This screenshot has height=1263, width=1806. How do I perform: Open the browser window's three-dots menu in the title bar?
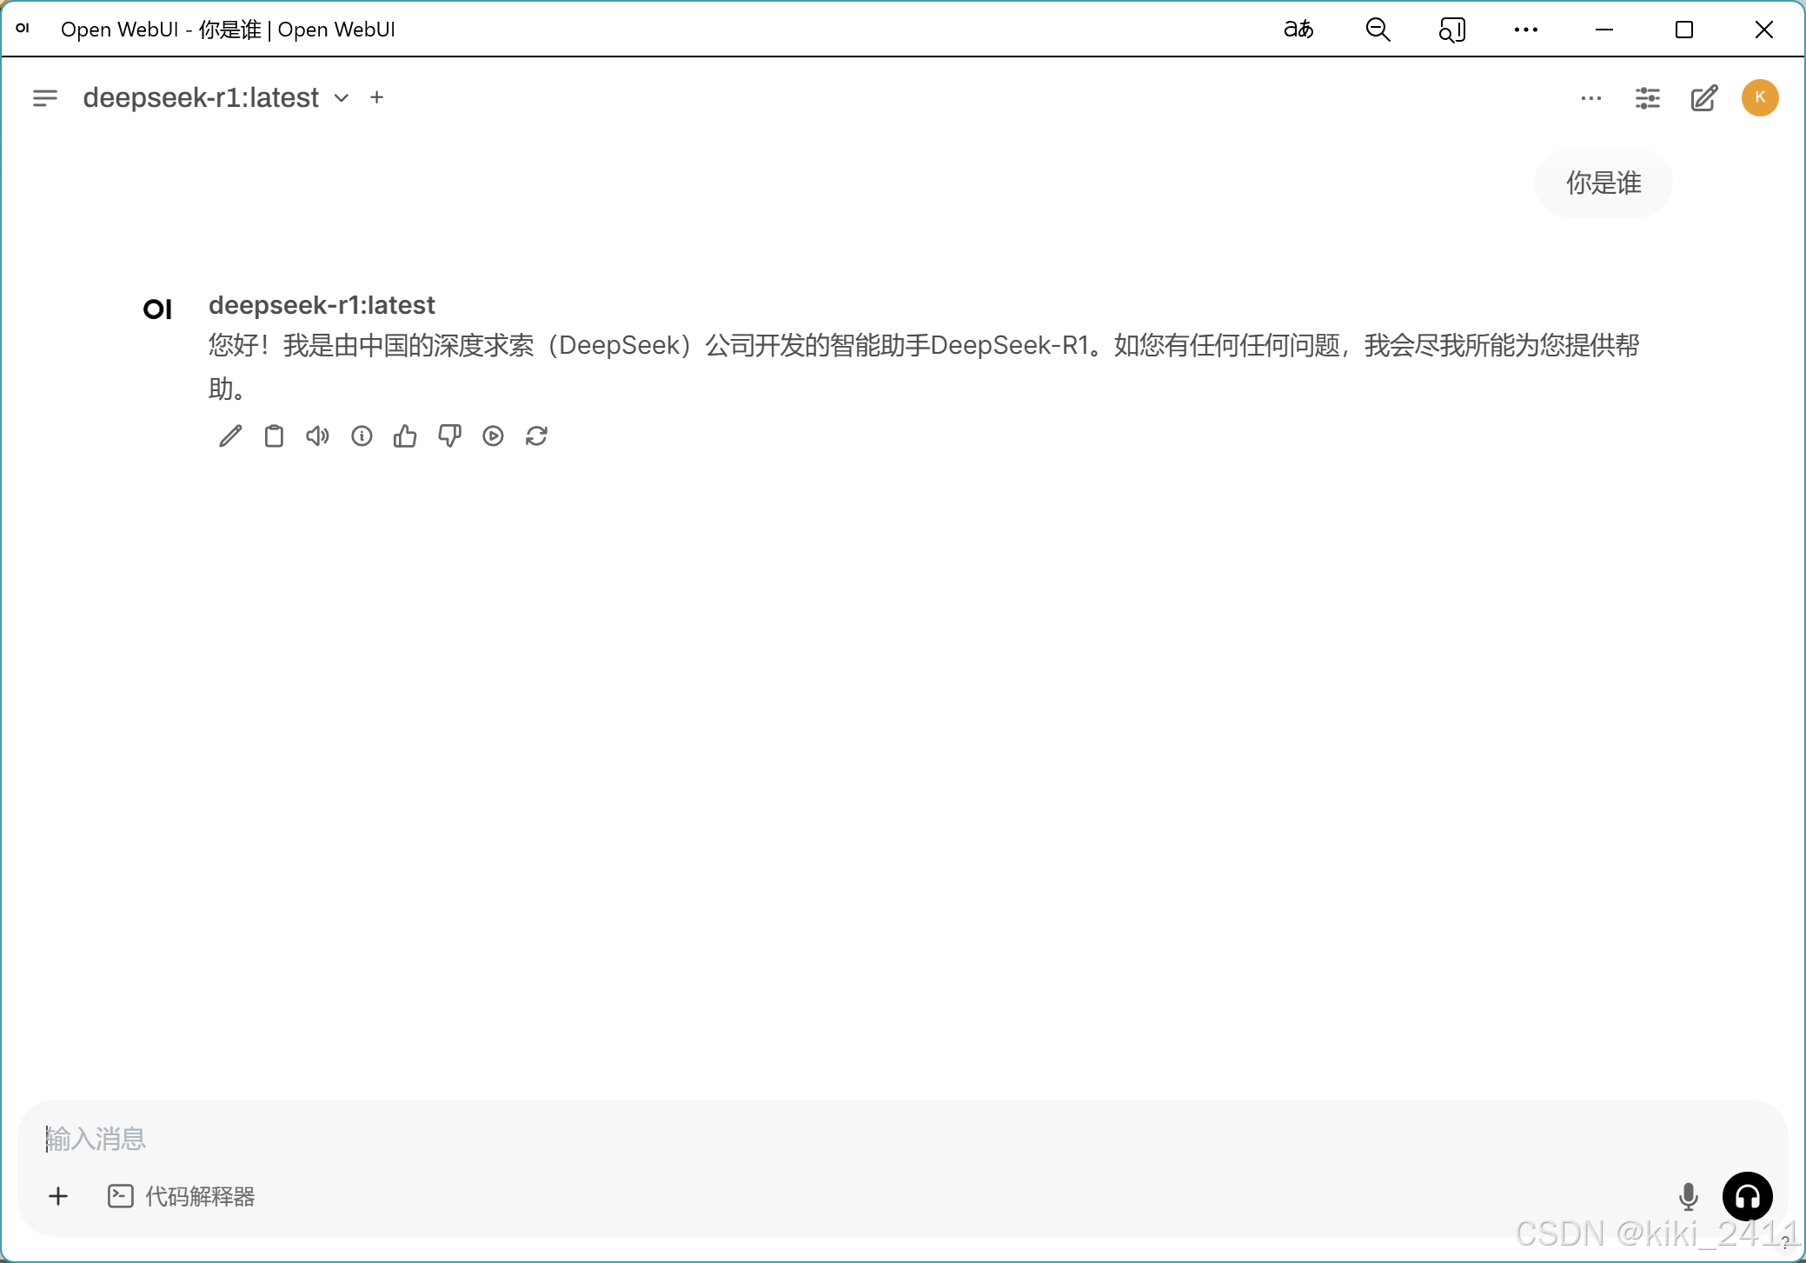point(1525,30)
